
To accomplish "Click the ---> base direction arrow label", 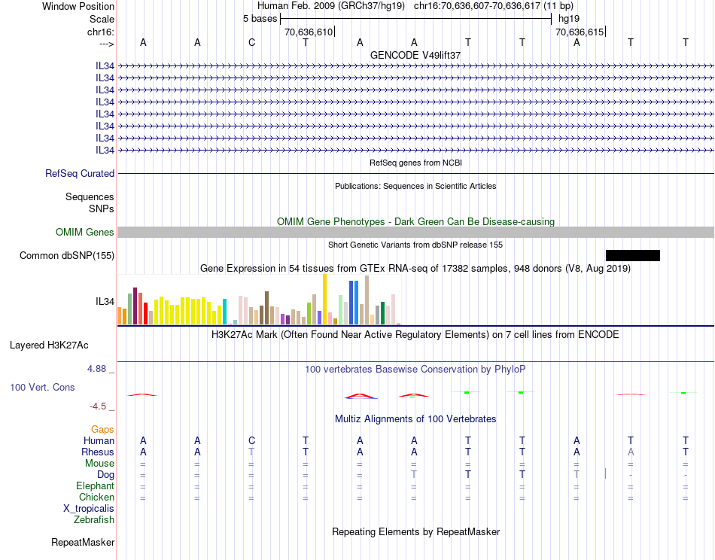I will tap(106, 44).
